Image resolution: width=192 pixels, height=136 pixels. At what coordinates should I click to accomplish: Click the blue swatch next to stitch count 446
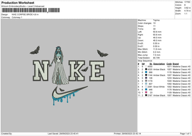pos(146,89)
